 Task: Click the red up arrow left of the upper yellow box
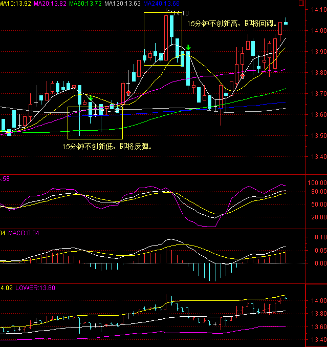click(x=128, y=92)
